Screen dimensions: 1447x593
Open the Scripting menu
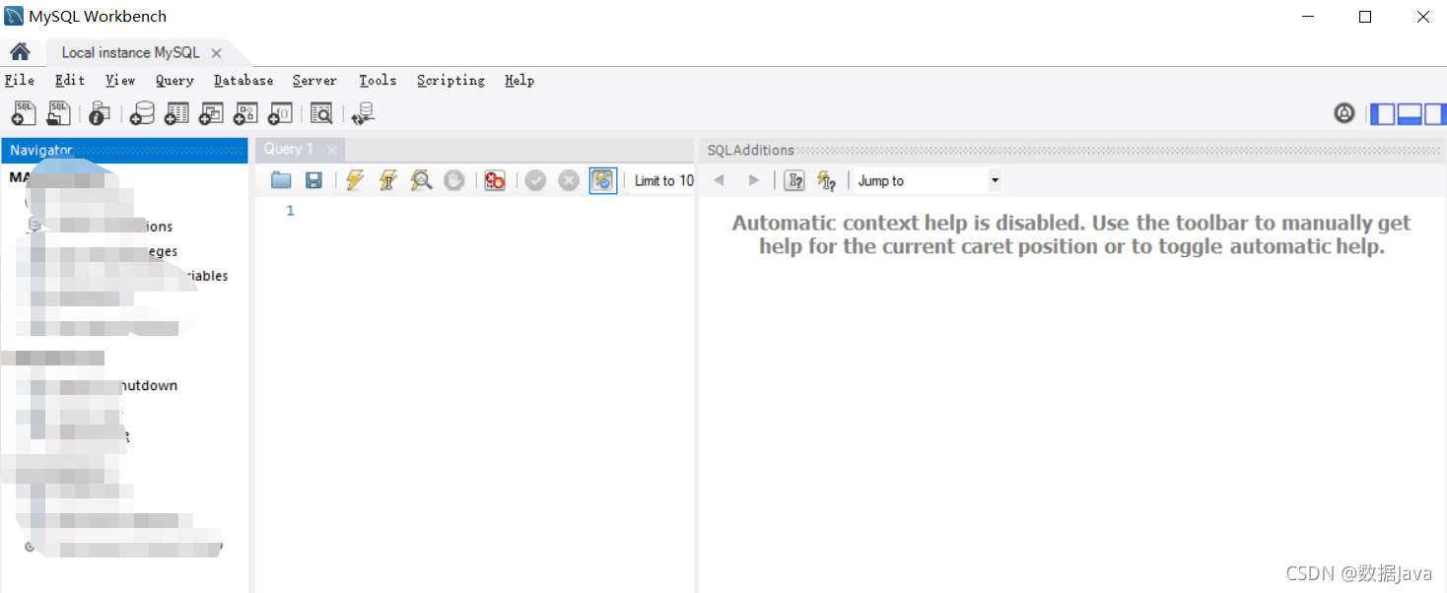point(450,81)
